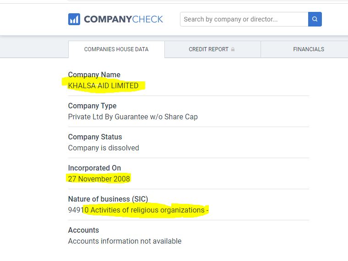Open the Companies House Data tab
The height and width of the screenshot is (261, 348).
click(116, 49)
